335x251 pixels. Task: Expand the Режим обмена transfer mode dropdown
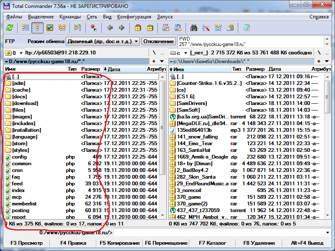103,41
